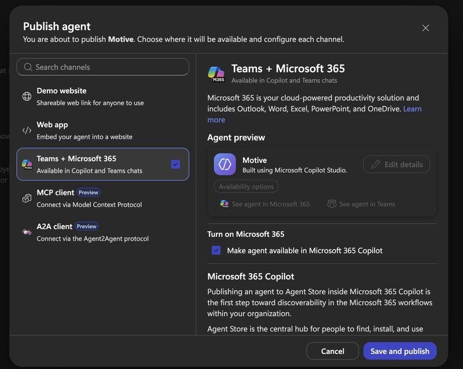Click the text Connect via the Agent2Agent protocol
The height and width of the screenshot is (369, 463).
93,238
